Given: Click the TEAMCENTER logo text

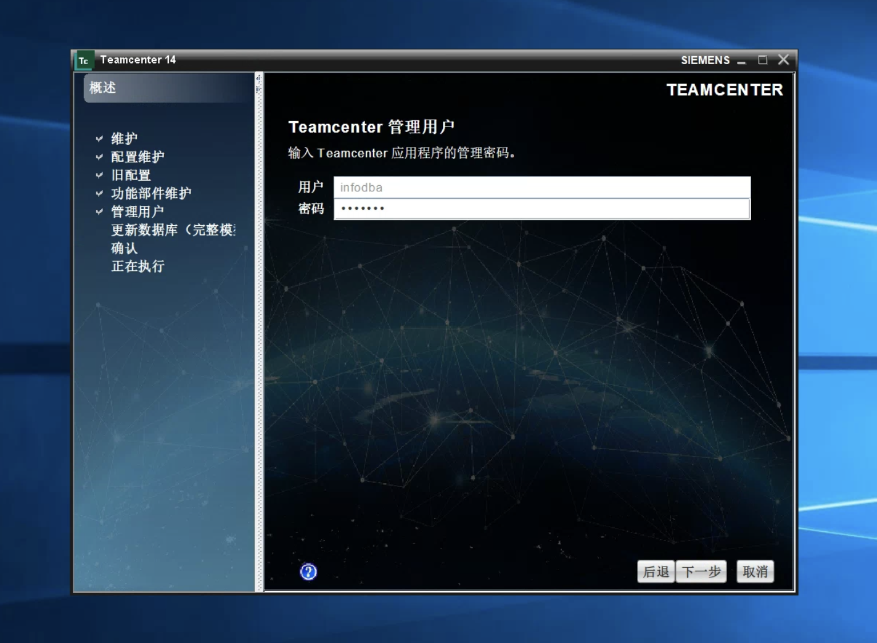Looking at the screenshot, I should 725,90.
